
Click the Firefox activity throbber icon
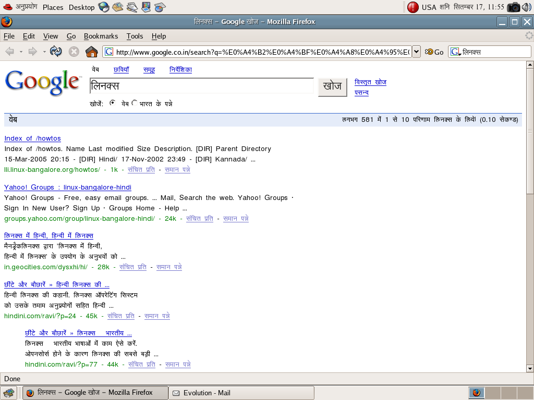529,36
